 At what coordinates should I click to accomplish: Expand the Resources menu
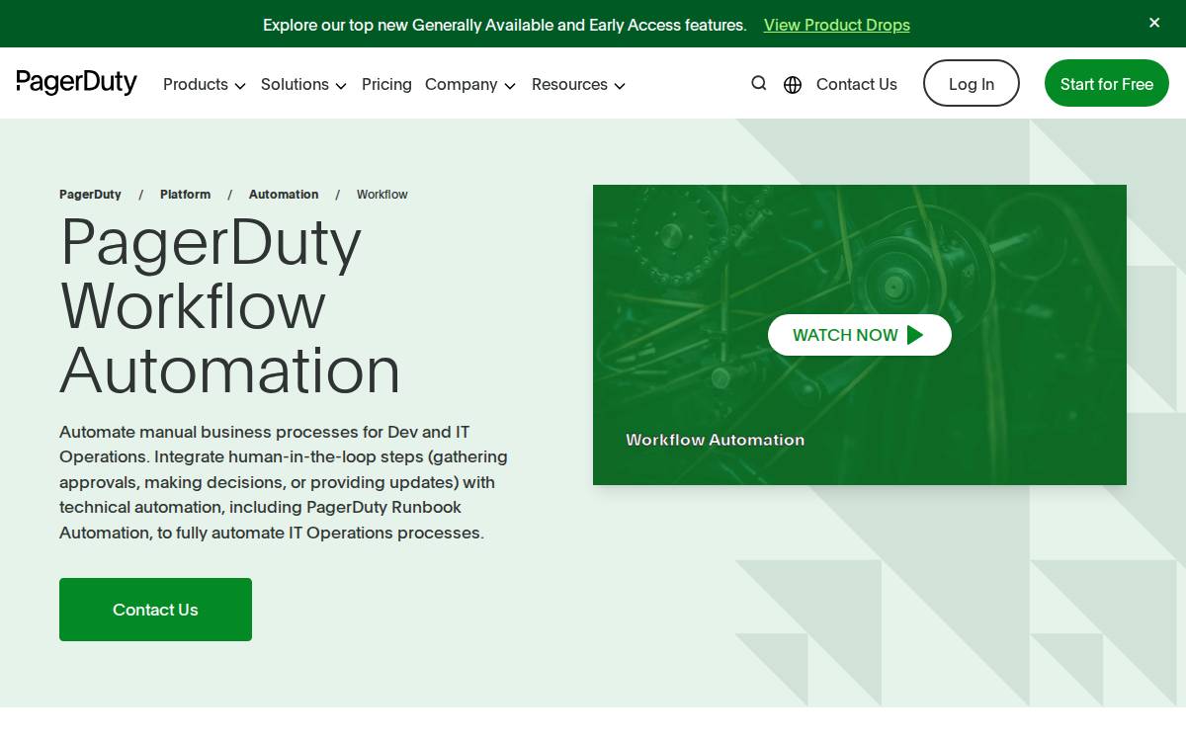tap(578, 85)
